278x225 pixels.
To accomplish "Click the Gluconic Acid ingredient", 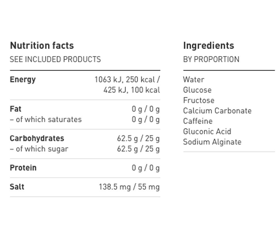I will pyautogui.click(x=207, y=131).
